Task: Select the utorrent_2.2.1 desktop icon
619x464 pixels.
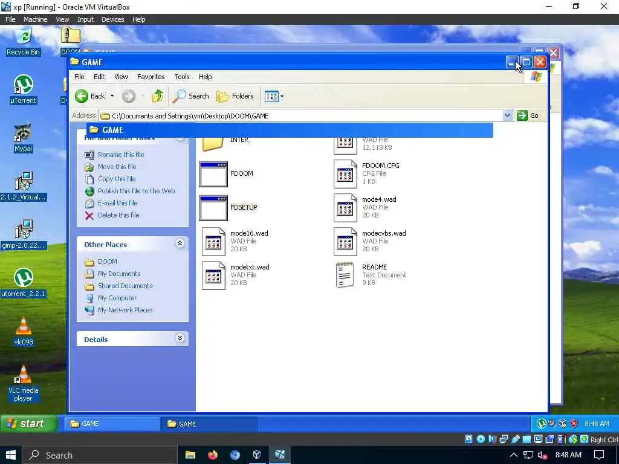Action: [24, 283]
